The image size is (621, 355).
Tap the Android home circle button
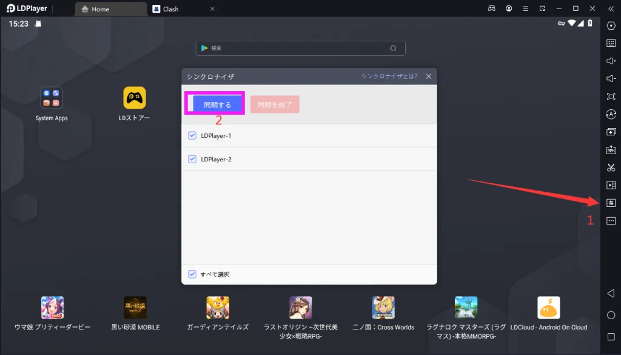point(611,315)
